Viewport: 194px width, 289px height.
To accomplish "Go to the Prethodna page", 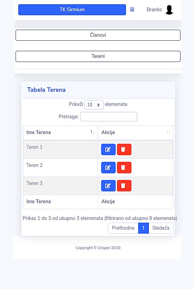I will coord(123,228).
